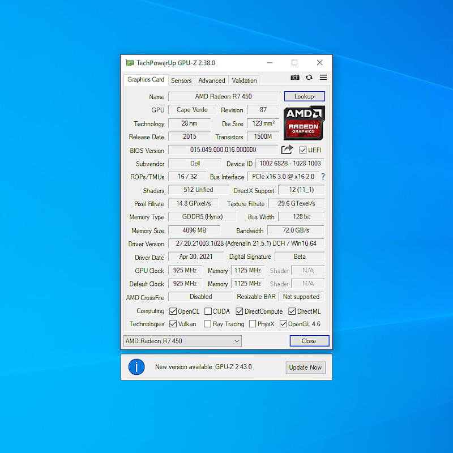Toggle the Ray Tracing checkbox

(207, 324)
